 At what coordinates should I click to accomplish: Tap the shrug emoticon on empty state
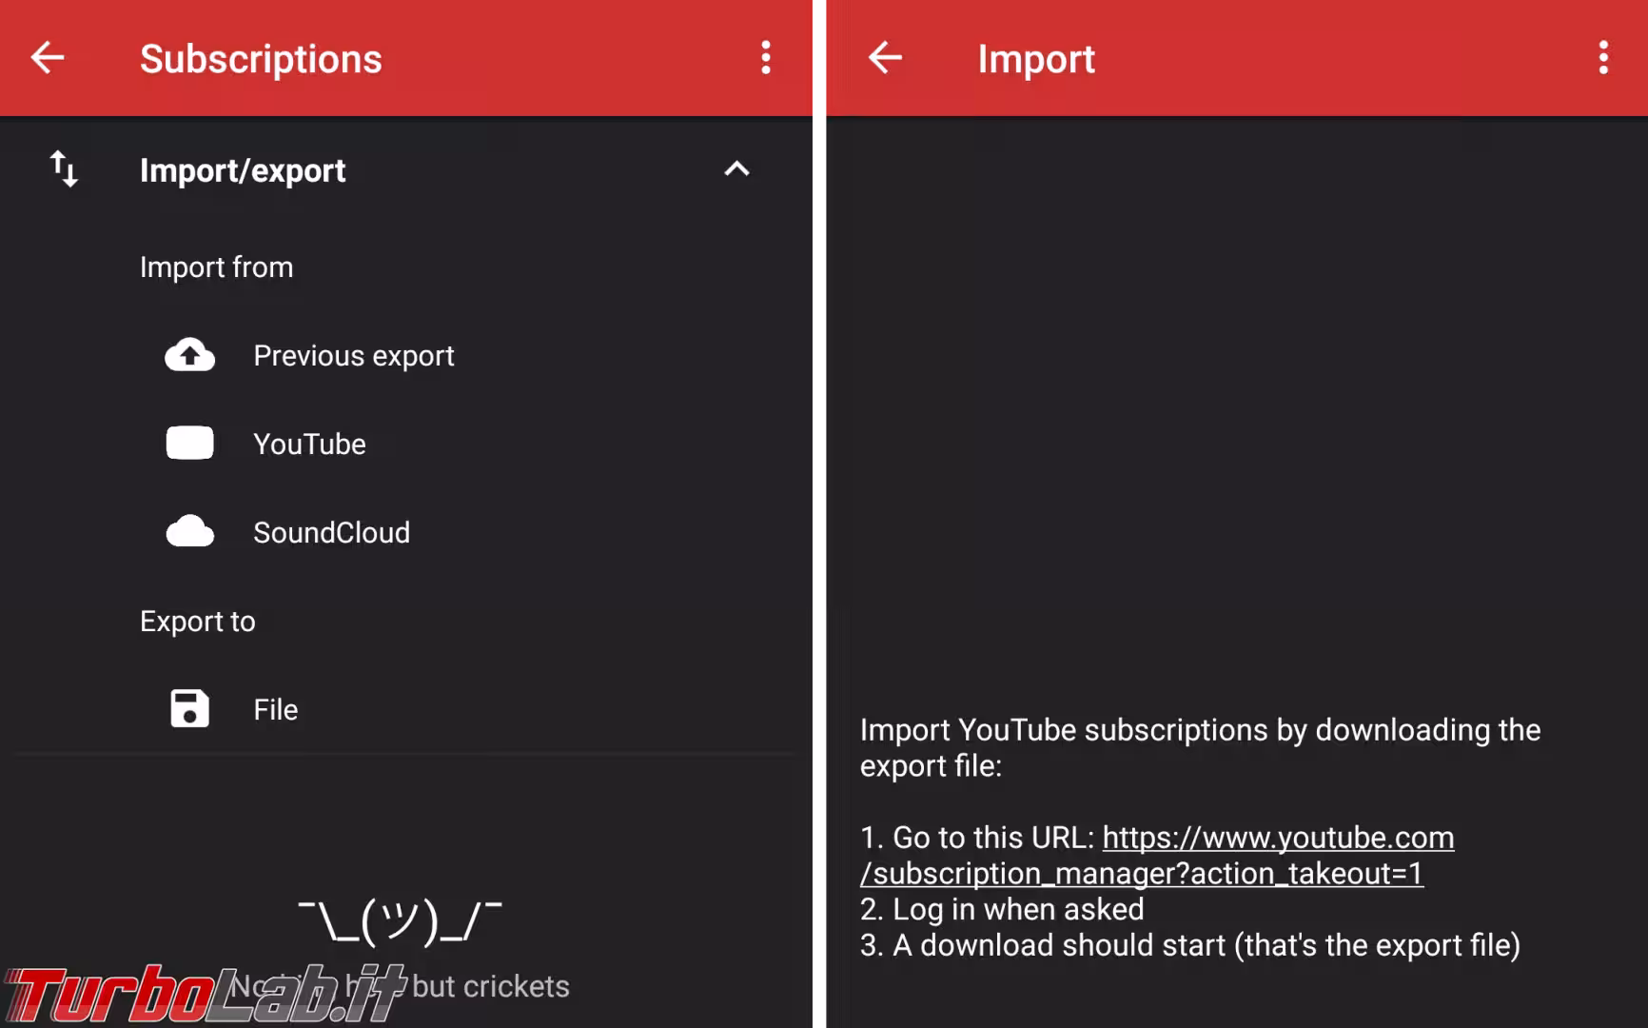[x=400, y=920]
